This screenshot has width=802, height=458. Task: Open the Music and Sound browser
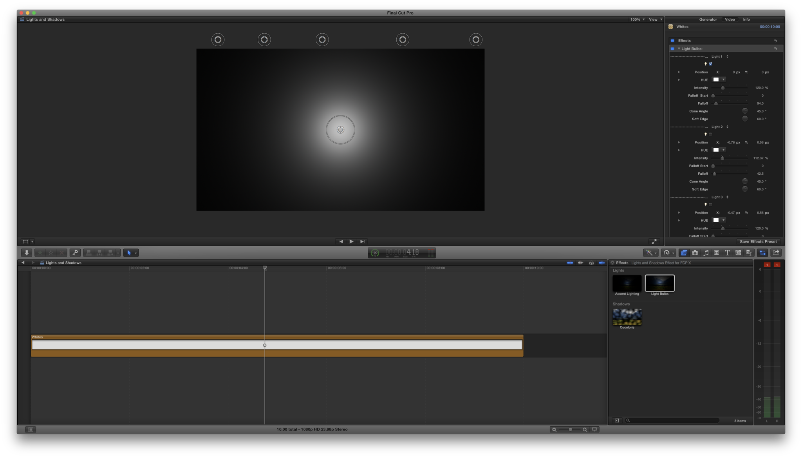pyautogui.click(x=706, y=253)
